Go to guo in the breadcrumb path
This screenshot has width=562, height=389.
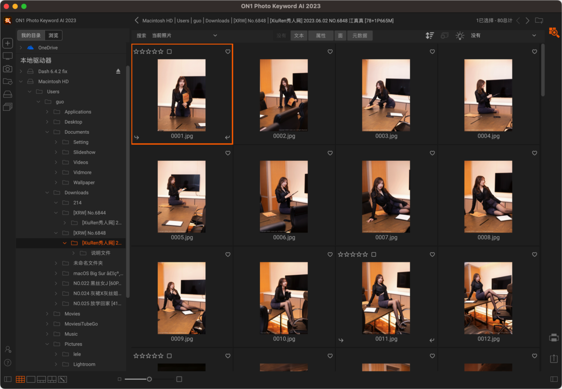tap(197, 21)
